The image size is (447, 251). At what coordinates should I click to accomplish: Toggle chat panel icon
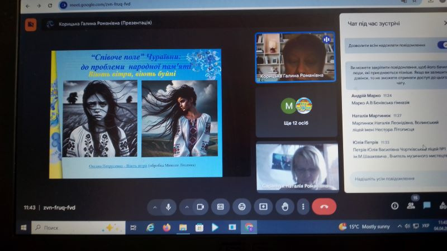pyautogui.click(x=427, y=205)
